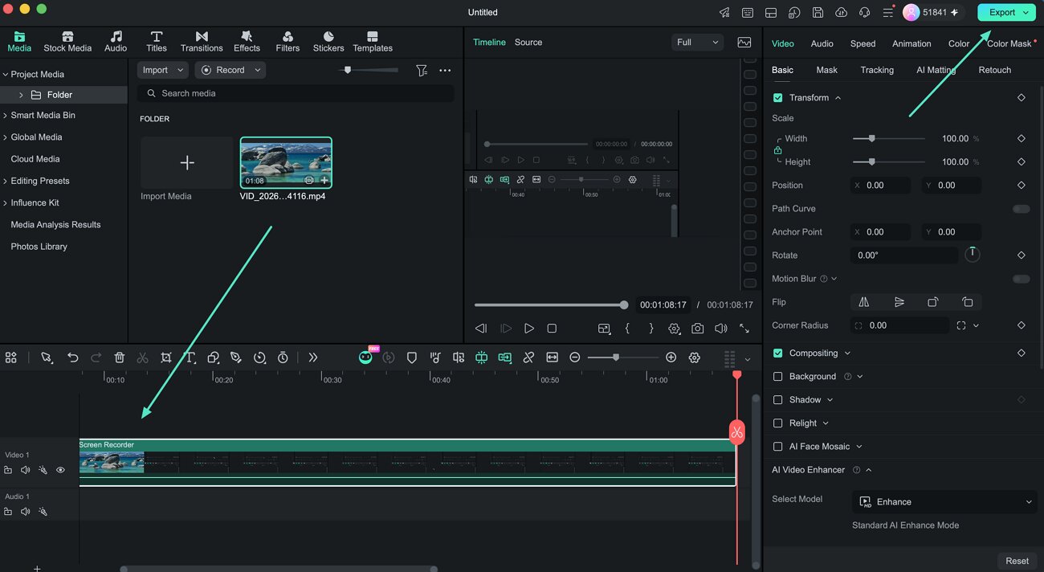
Task: Click the fullscreen preview arrows icon
Action: point(744,329)
